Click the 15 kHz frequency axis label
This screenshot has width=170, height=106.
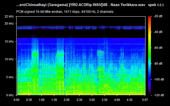tap(9, 41)
